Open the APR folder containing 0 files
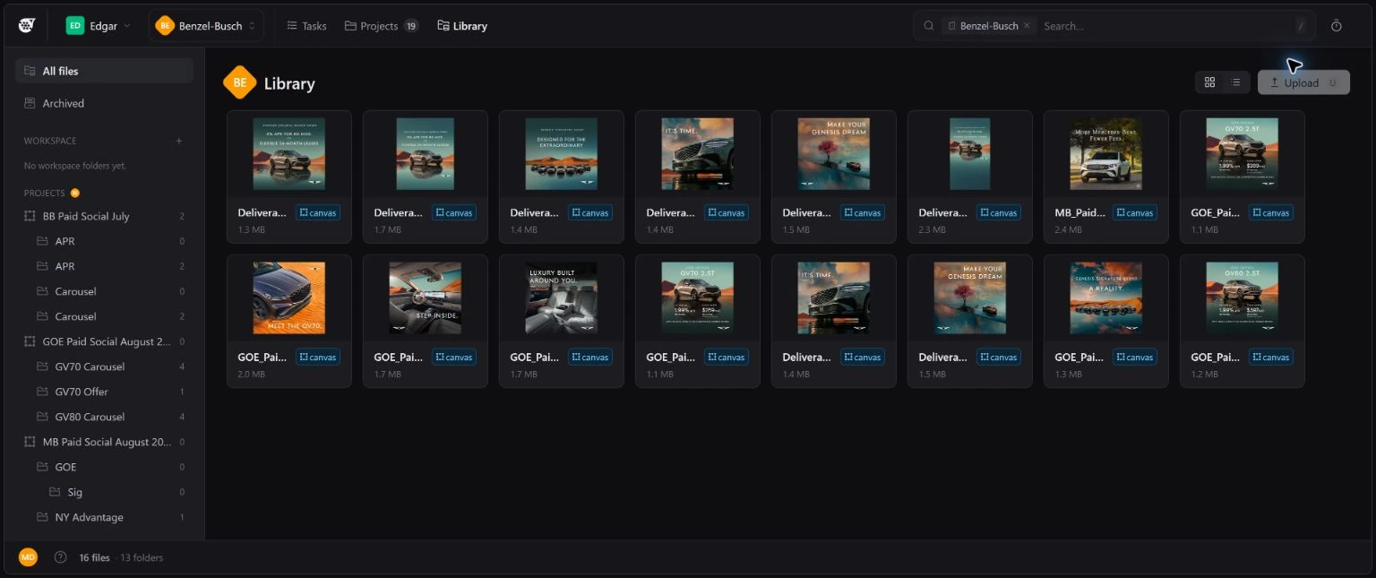 [x=104, y=241]
